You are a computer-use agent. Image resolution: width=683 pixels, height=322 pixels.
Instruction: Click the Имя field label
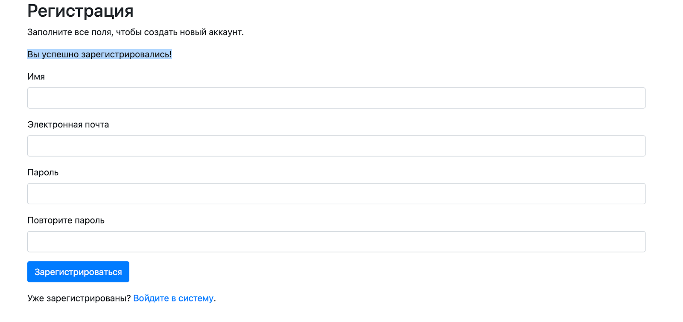click(x=36, y=77)
